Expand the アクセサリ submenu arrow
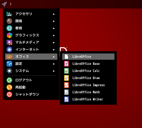The width and height of the screenshot is (142, 128). (x=54, y=14)
